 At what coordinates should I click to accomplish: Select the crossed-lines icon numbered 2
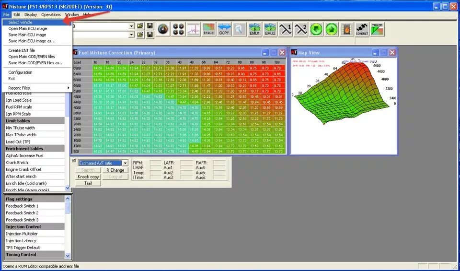click(301, 29)
